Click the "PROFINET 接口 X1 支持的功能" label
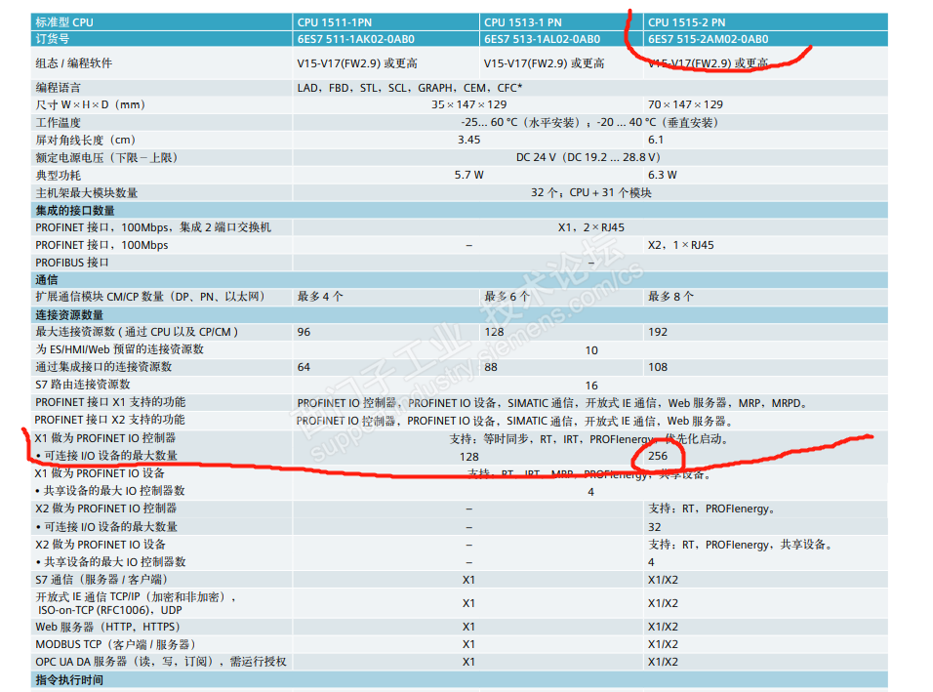933x692 pixels. [110, 402]
